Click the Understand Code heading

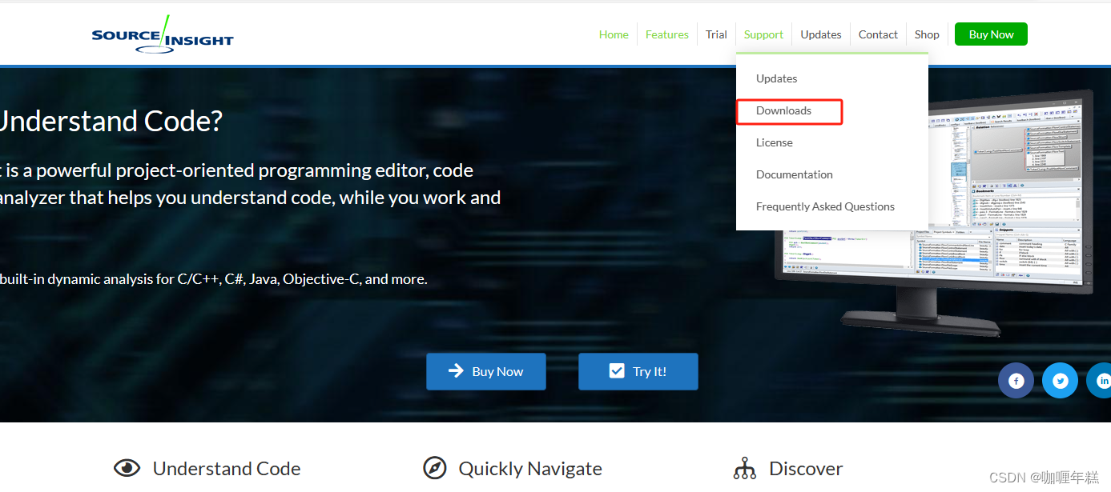[x=227, y=468]
